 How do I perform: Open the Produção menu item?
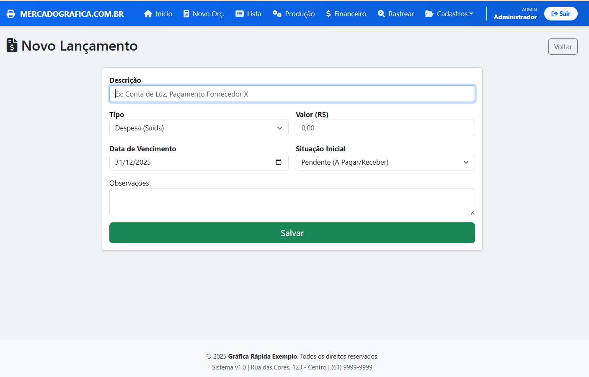(x=294, y=14)
